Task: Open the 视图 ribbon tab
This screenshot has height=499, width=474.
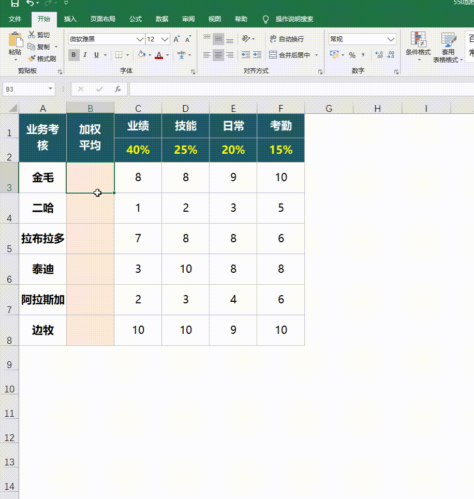Action: (x=214, y=19)
